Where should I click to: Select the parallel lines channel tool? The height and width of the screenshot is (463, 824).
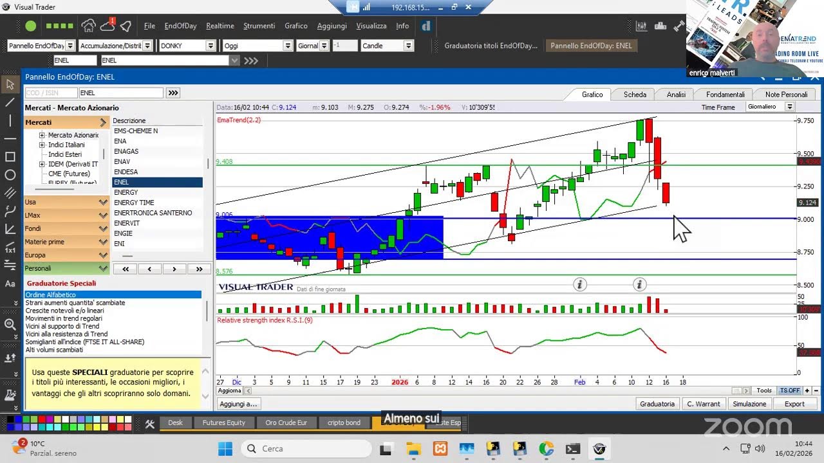pyautogui.click(x=10, y=192)
